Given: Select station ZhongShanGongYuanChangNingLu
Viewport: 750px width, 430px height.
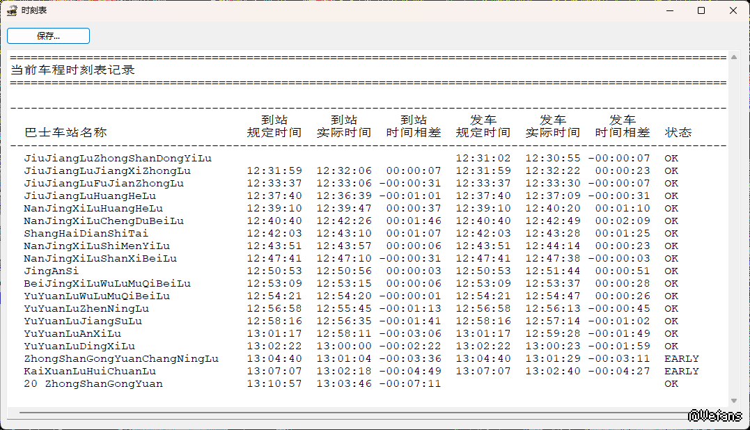Looking at the screenshot, I should [x=121, y=358].
